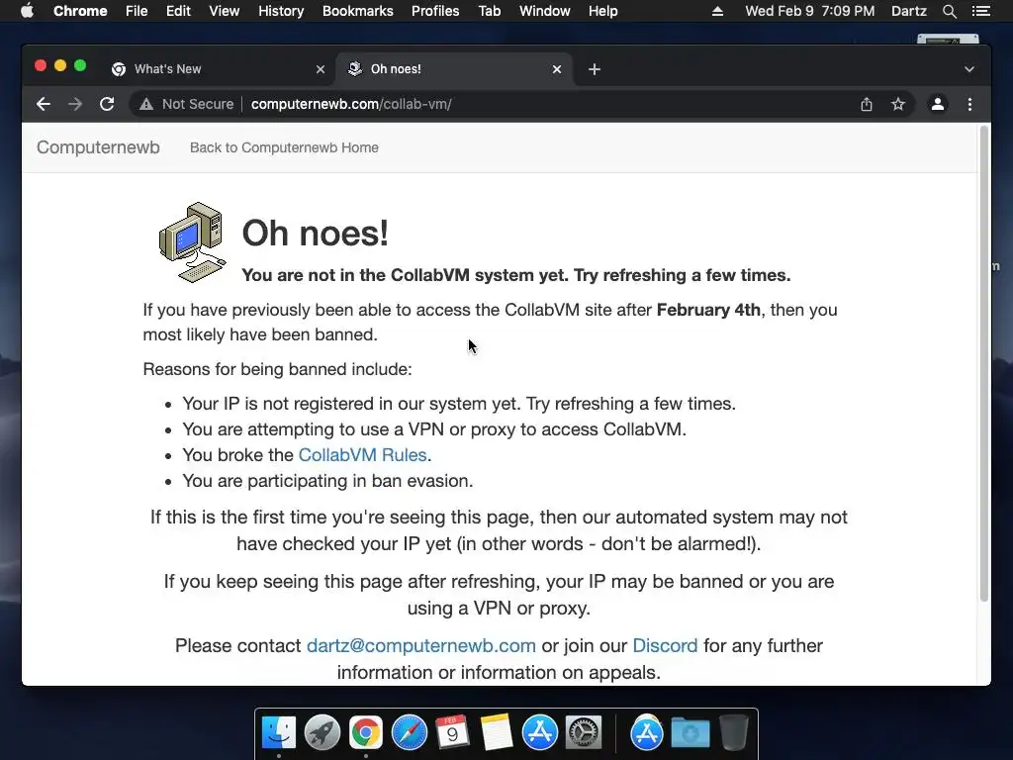Open Calendar from the Dock

(x=453, y=733)
